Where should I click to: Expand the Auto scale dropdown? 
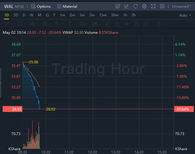pyautogui.click(x=185, y=15)
